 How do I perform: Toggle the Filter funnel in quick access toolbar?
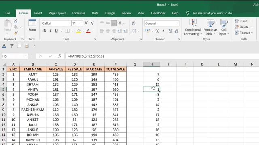pos(12,46)
